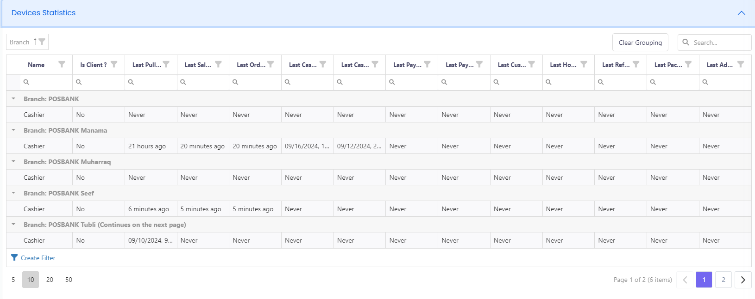Image resolution: width=755 pixels, height=299 pixels.
Task: Collapse the Branch: POSBANK Manama group
Action: tap(13, 130)
